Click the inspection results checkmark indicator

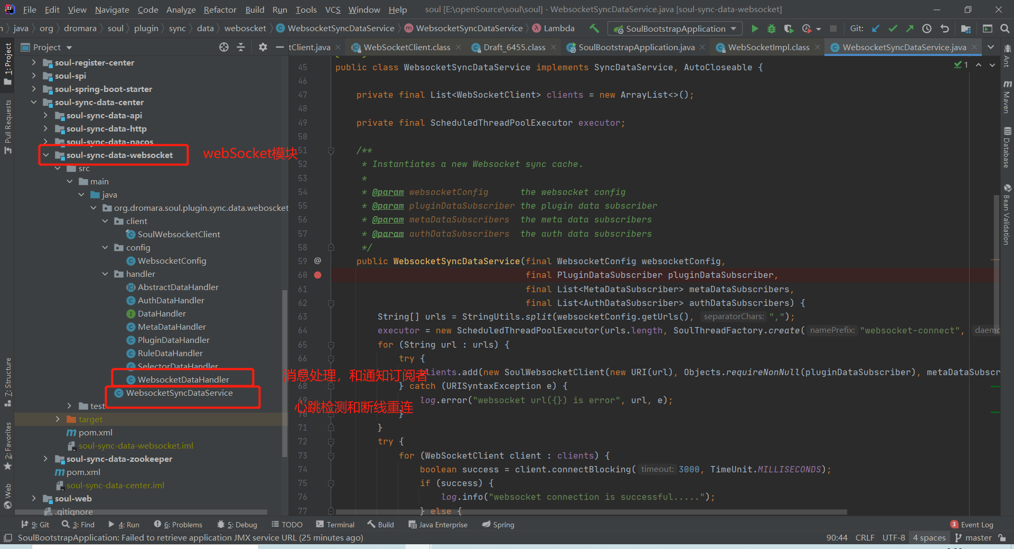point(961,64)
